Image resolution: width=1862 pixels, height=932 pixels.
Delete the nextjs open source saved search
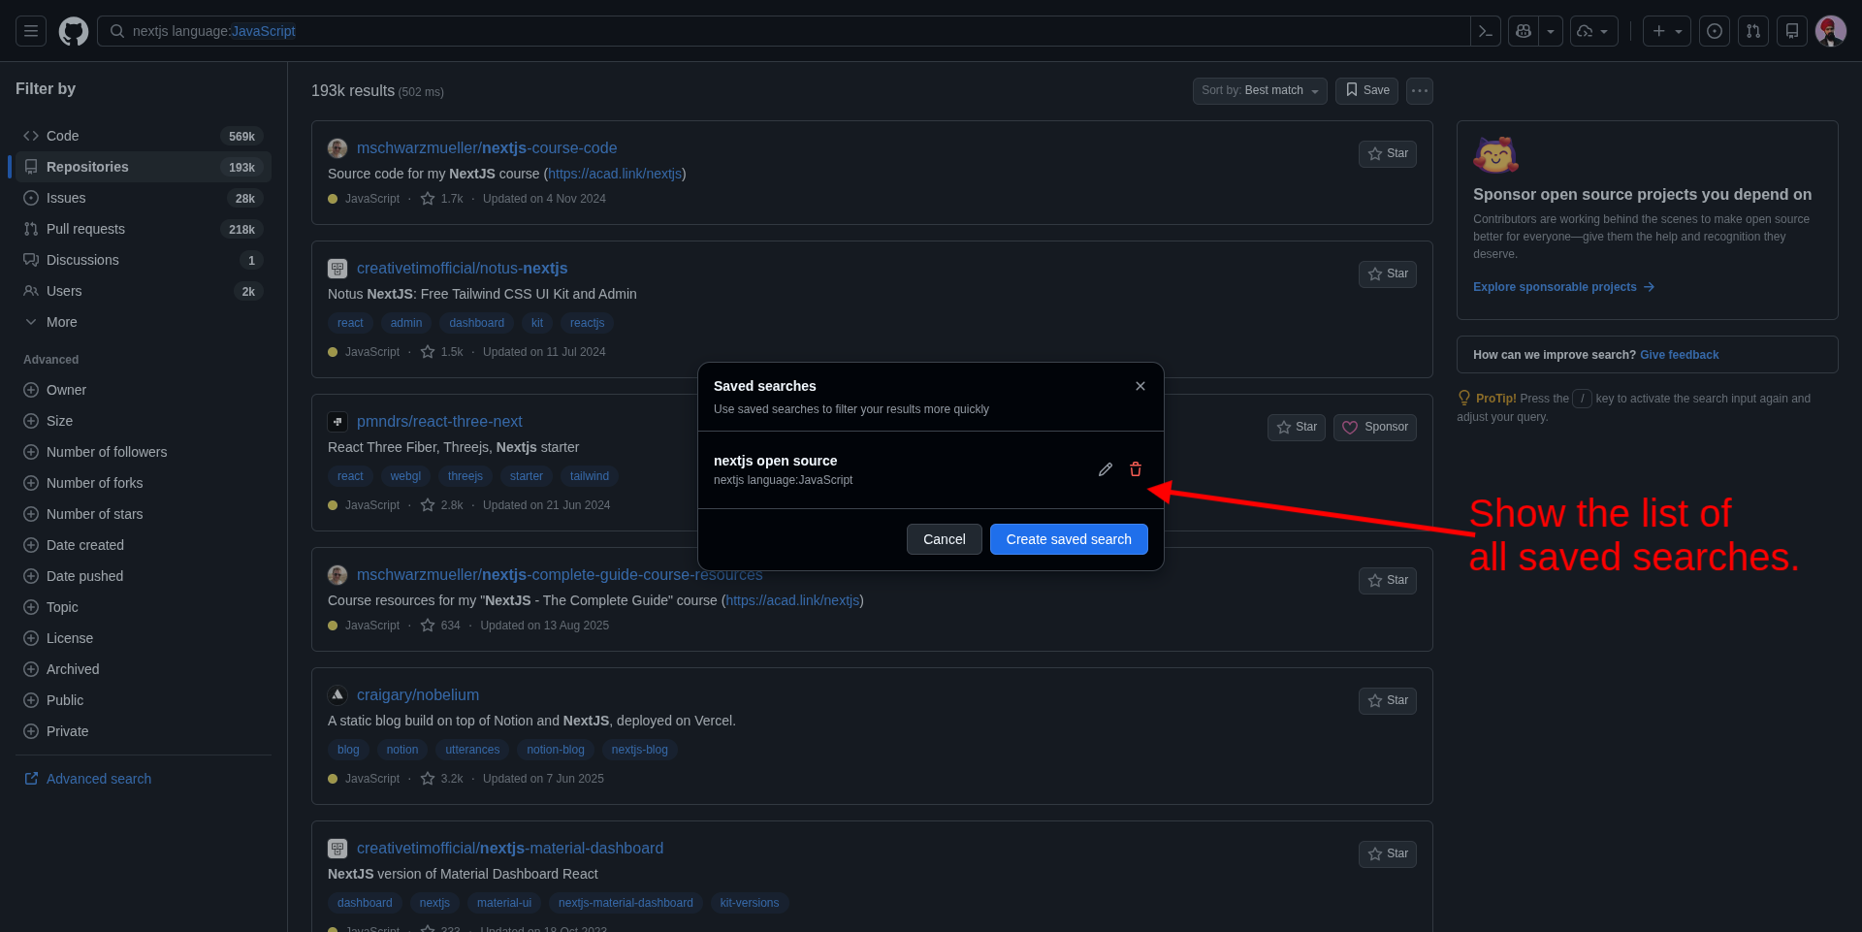pyautogui.click(x=1136, y=469)
